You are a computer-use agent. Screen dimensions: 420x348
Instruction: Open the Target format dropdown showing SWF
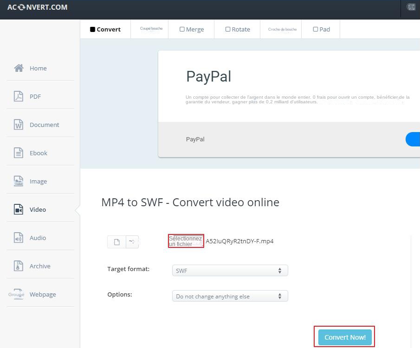tap(230, 270)
